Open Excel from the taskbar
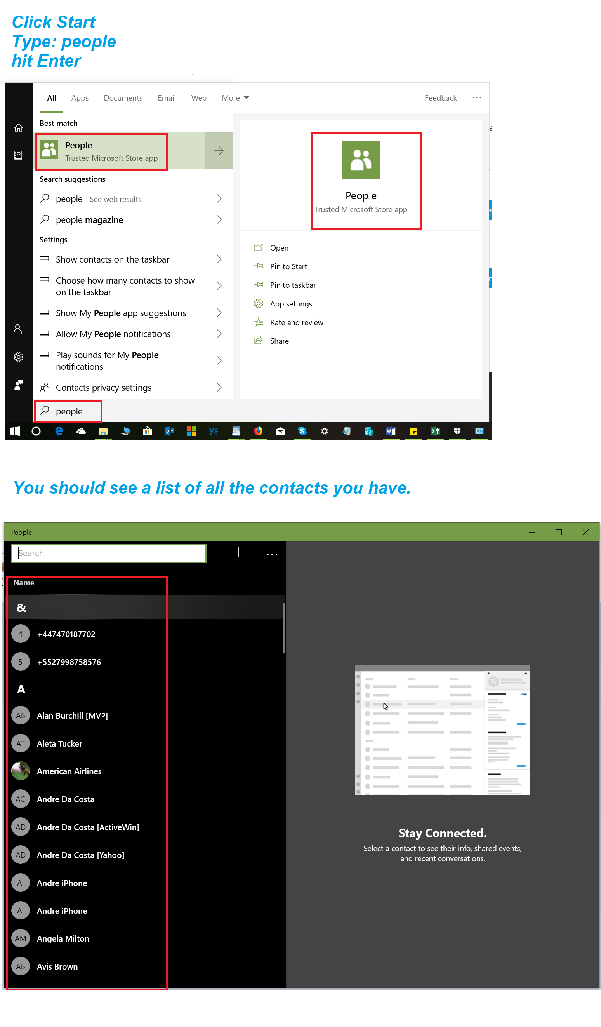The width and height of the screenshot is (601, 1027). [x=435, y=431]
